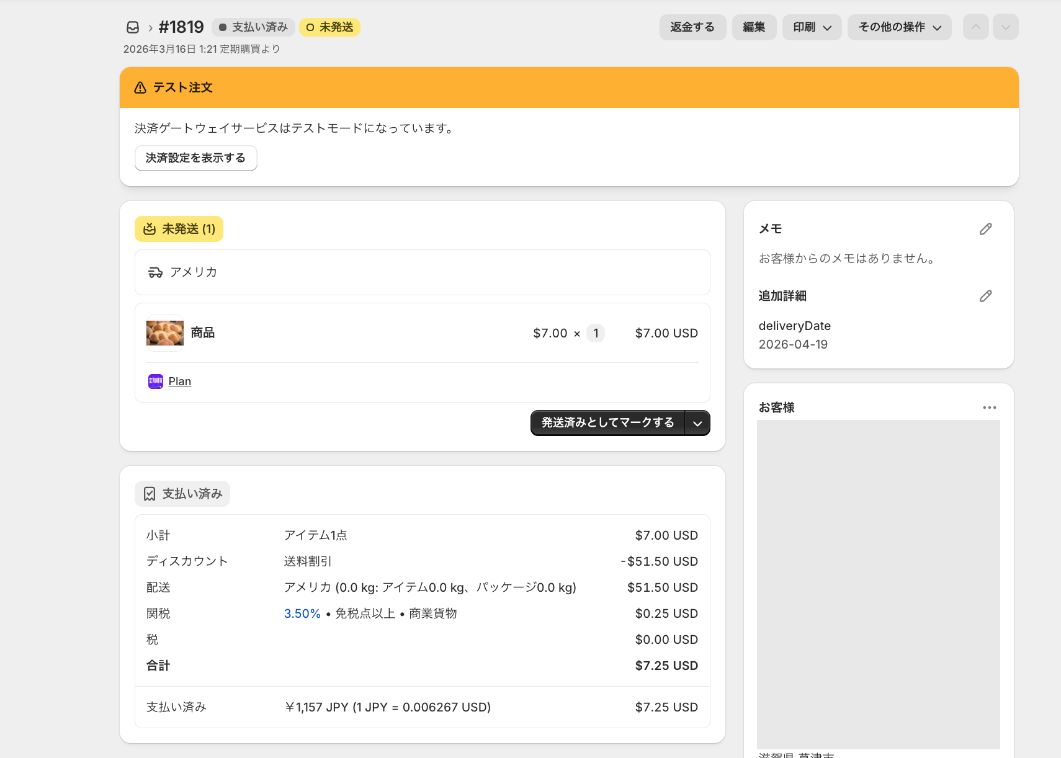Click 決済設定を表示する button
The width and height of the screenshot is (1061, 758).
pyautogui.click(x=195, y=158)
